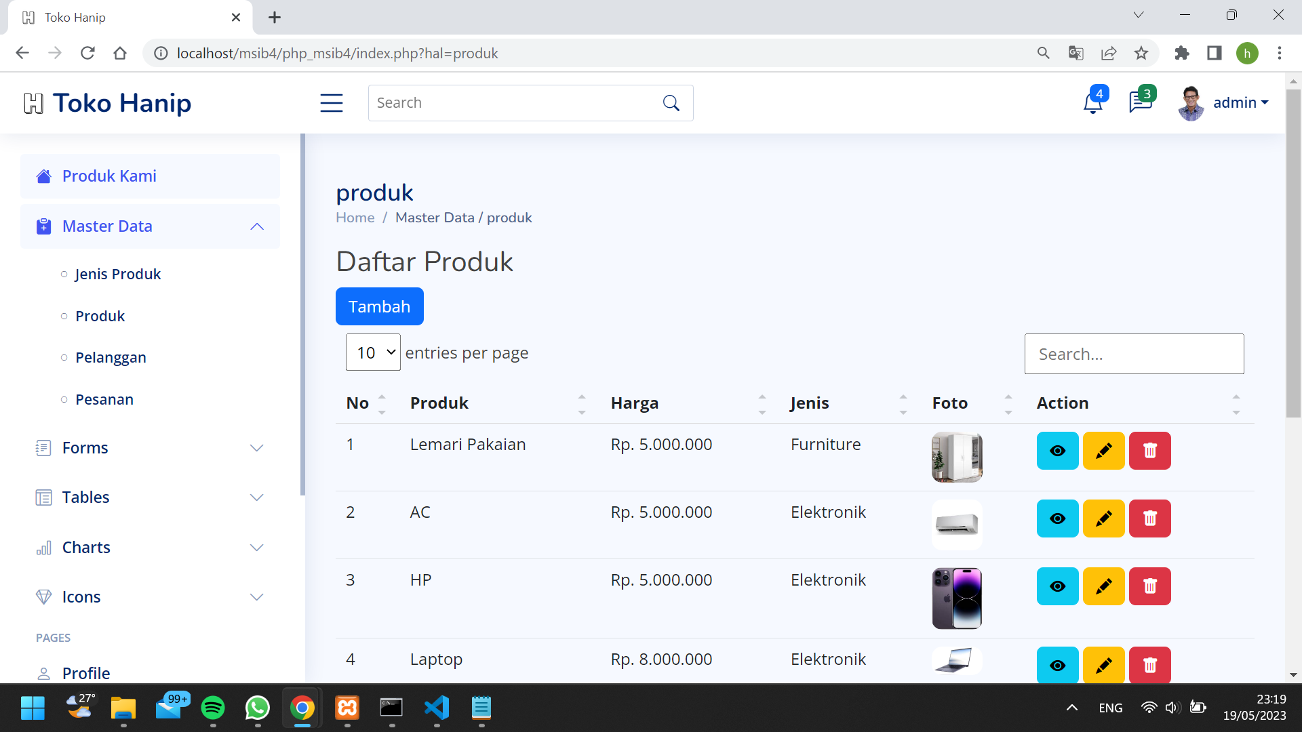Open the Pelanggan menu item
1302x732 pixels.
[x=111, y=358]
